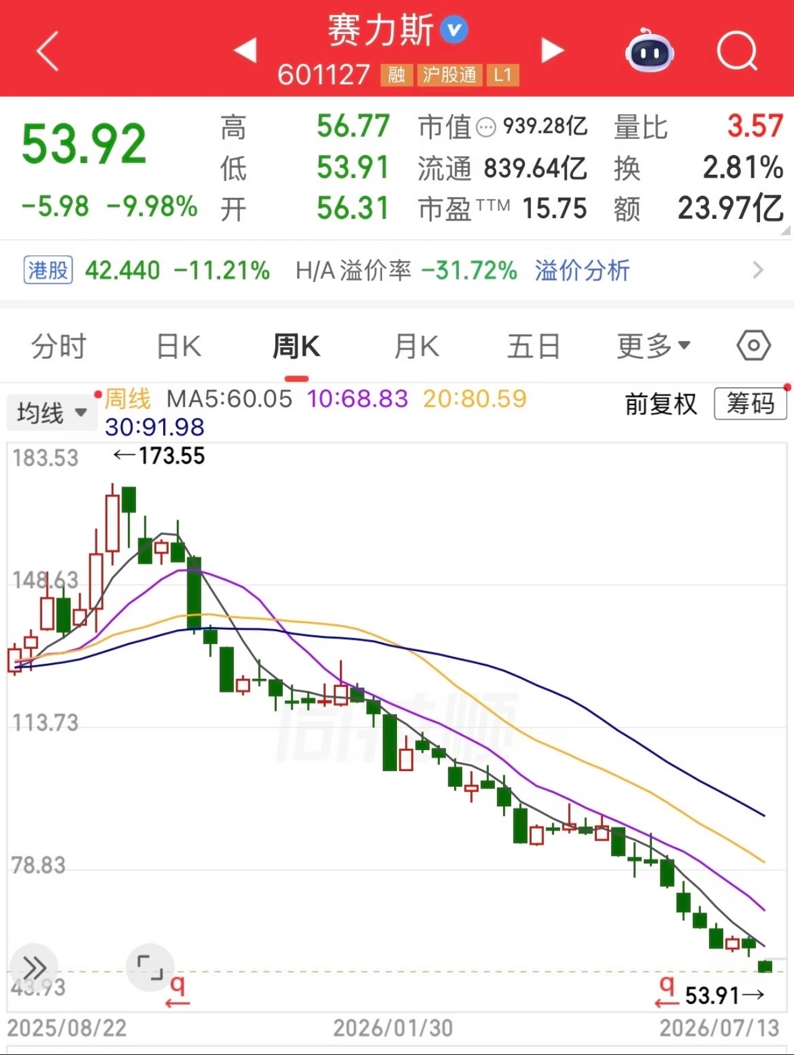
Task: Tap the HK change -11.21%
Action: (x=221, y=271)
